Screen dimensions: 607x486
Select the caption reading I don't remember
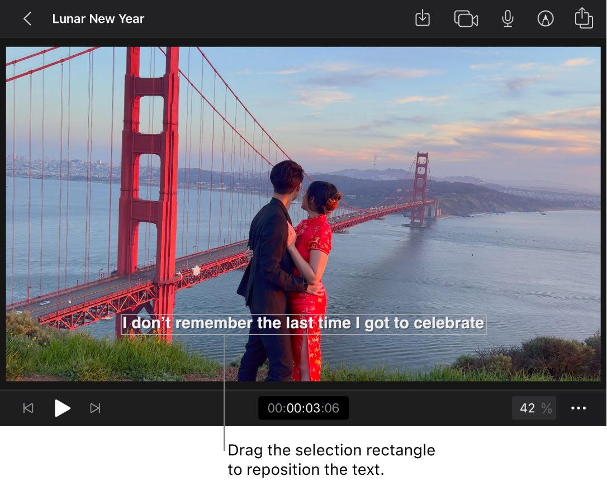pos(303,323)
